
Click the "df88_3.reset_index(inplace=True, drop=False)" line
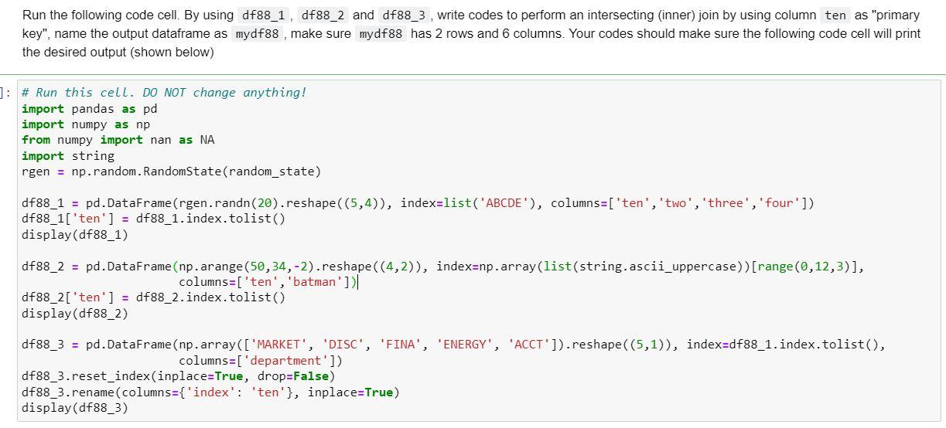click(x=179, y=376)
